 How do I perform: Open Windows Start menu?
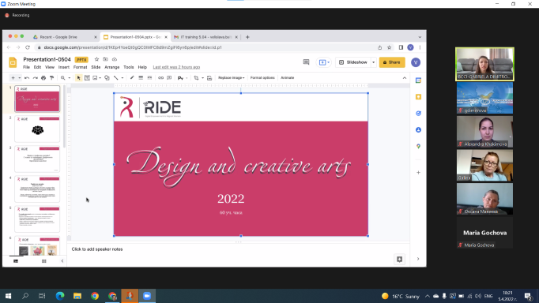8,296
